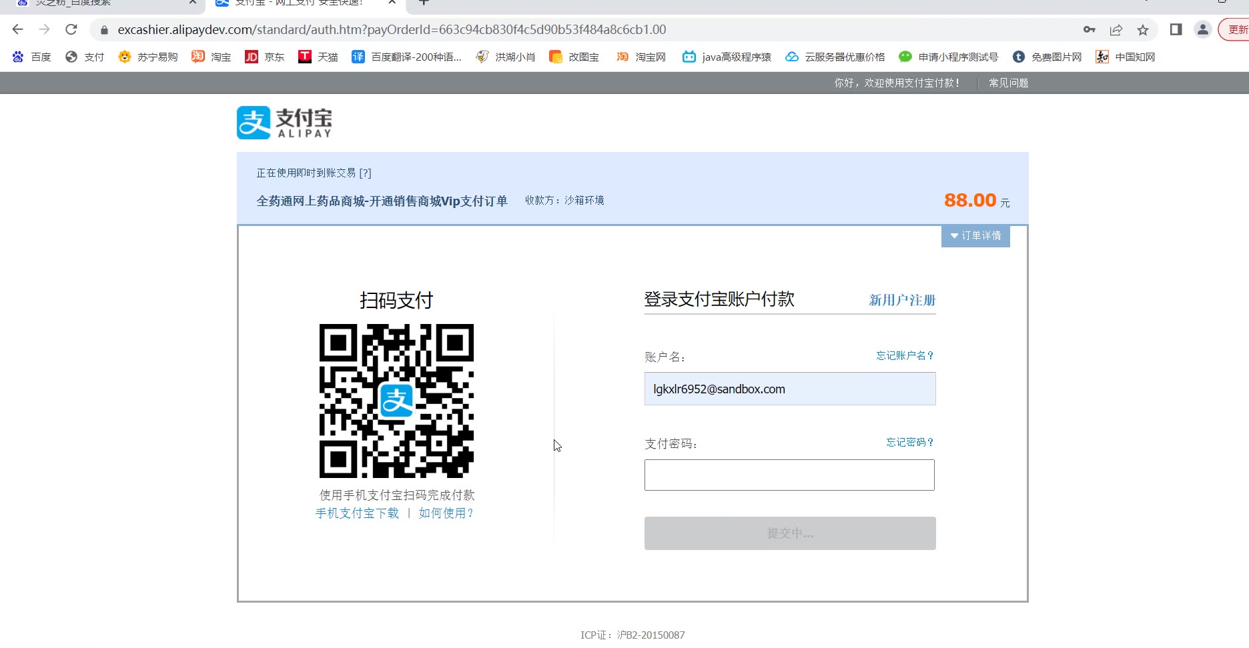
Task: Toggle the browser side panel icon
Action: [1176, 29]
